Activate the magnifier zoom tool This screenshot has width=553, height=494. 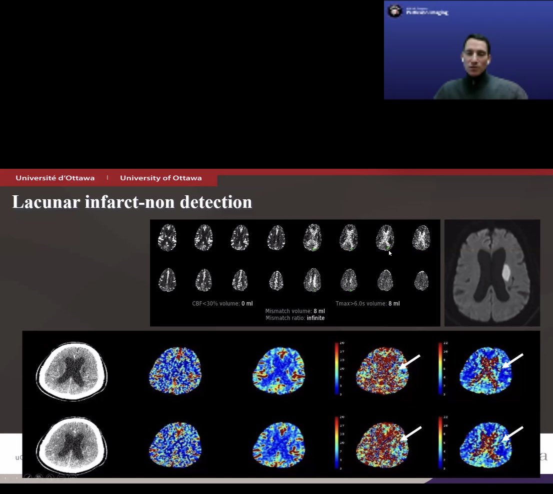50,477
